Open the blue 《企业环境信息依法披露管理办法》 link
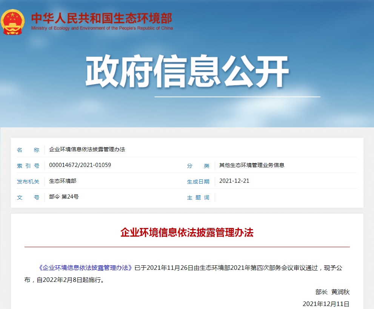Image resolution: width=374 pixels, height=309 pixels. click(x=86, y=268)
